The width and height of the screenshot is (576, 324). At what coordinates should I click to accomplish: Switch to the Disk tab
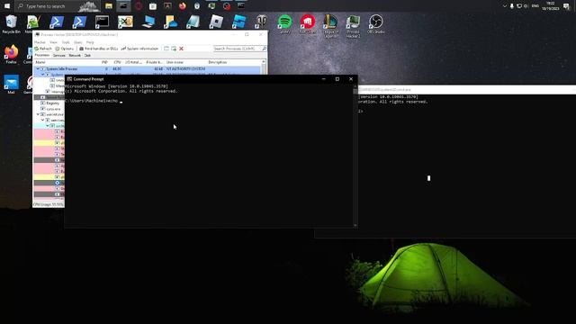tap(87, 56)
